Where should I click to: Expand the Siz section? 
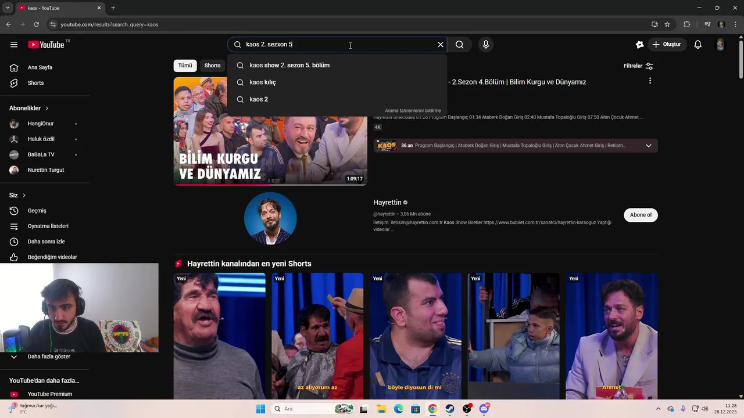pos(17,196)
